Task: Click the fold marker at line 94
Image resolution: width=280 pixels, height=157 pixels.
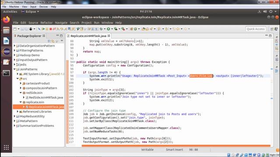Action: pyautogui.click(x=74, y=62)
